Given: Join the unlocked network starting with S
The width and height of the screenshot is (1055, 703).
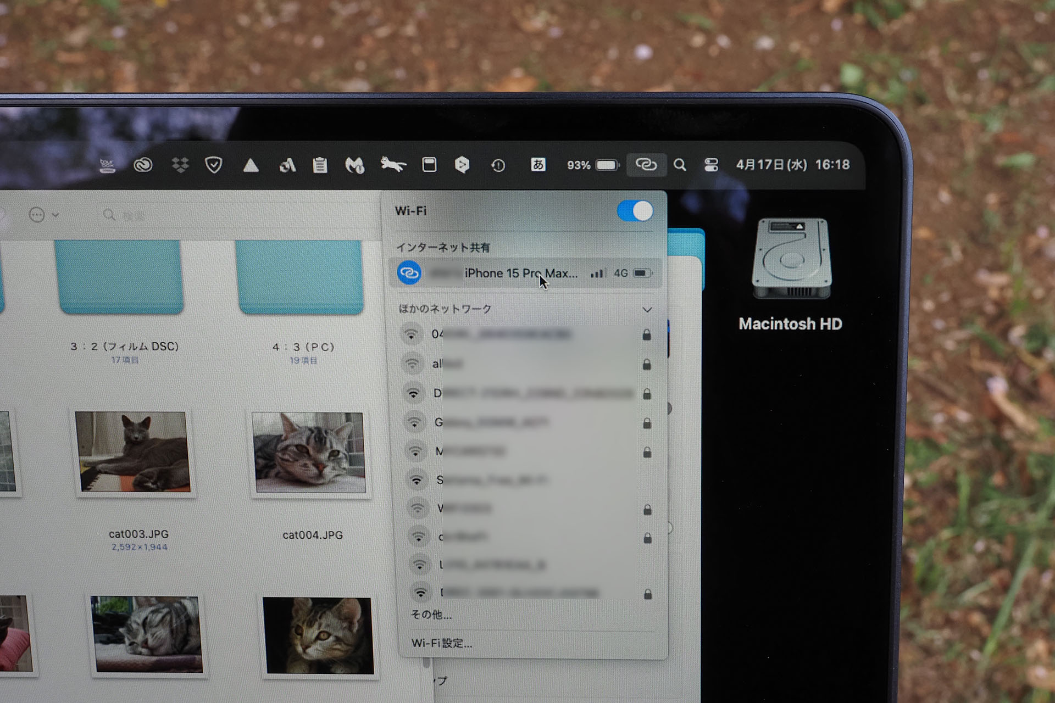Looking at the screenshot, I should (x=530, y=481).
